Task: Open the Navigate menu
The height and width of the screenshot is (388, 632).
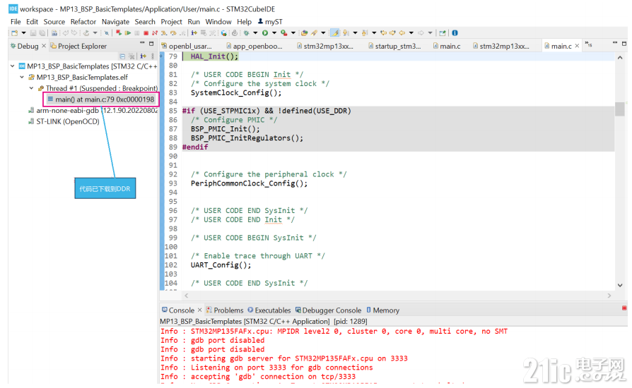Action: point(115,22)
